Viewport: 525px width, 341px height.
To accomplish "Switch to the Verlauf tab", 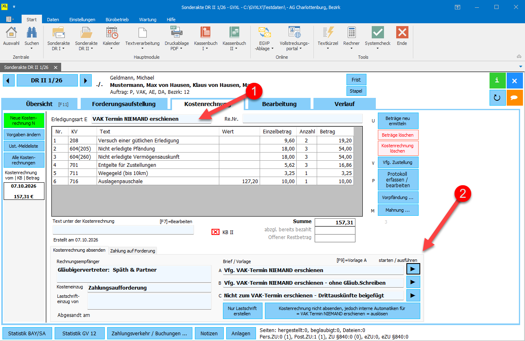I will point(344,104).
